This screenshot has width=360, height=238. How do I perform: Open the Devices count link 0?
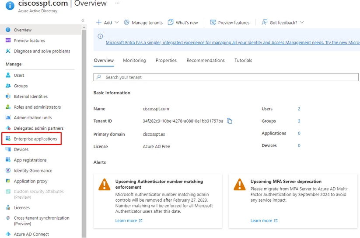[x=299, y=145]
